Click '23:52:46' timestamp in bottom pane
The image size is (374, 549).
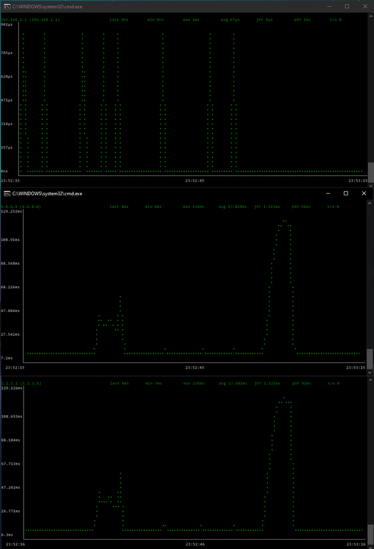195,545
